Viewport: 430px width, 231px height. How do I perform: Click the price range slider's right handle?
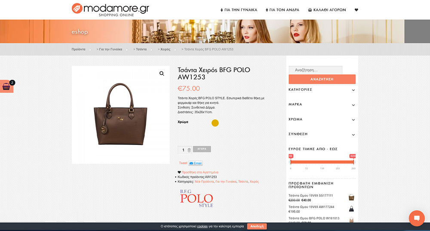pyautogui.click(x=353, y=162)
